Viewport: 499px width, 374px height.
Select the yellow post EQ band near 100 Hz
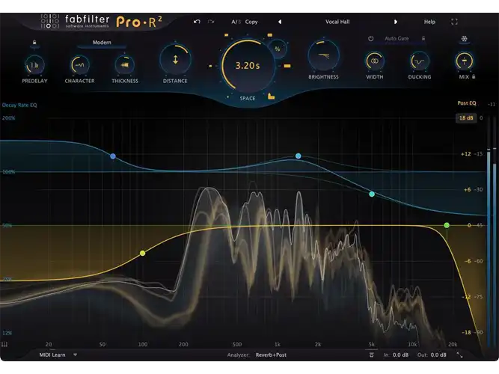click(x=143, y=253)
